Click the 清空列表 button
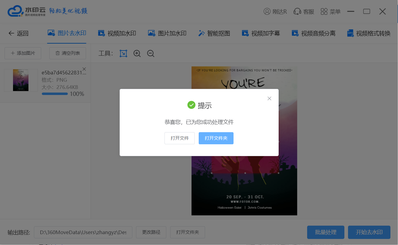 tap(68, 53)
